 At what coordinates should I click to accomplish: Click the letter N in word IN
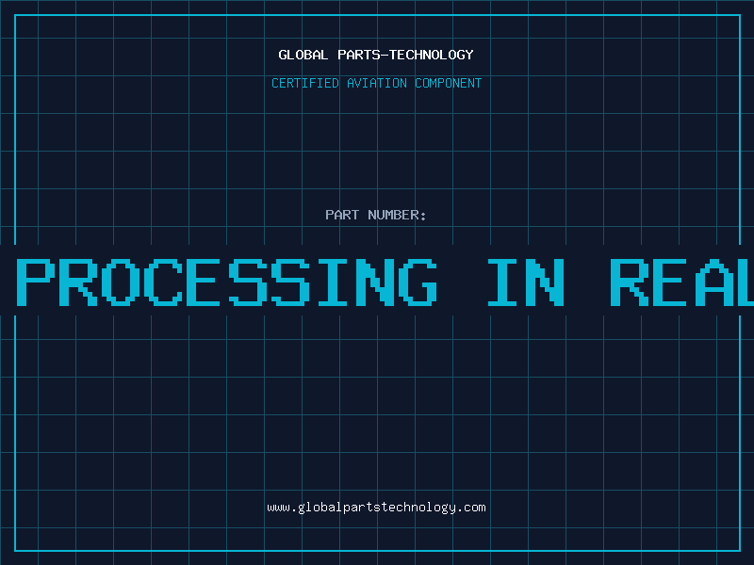pyautogui.click(x=545, y=282)
